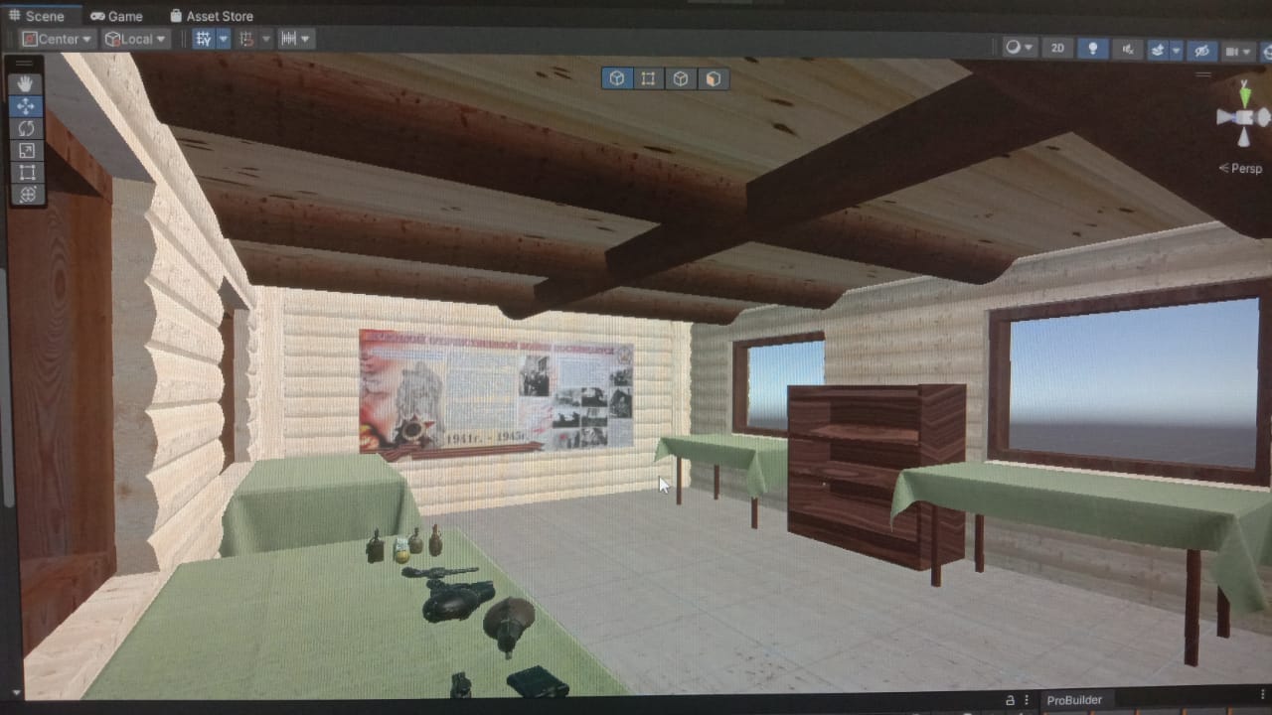
Task: Switch ProBuilder to Face selection mode
Action: [713, 78]
